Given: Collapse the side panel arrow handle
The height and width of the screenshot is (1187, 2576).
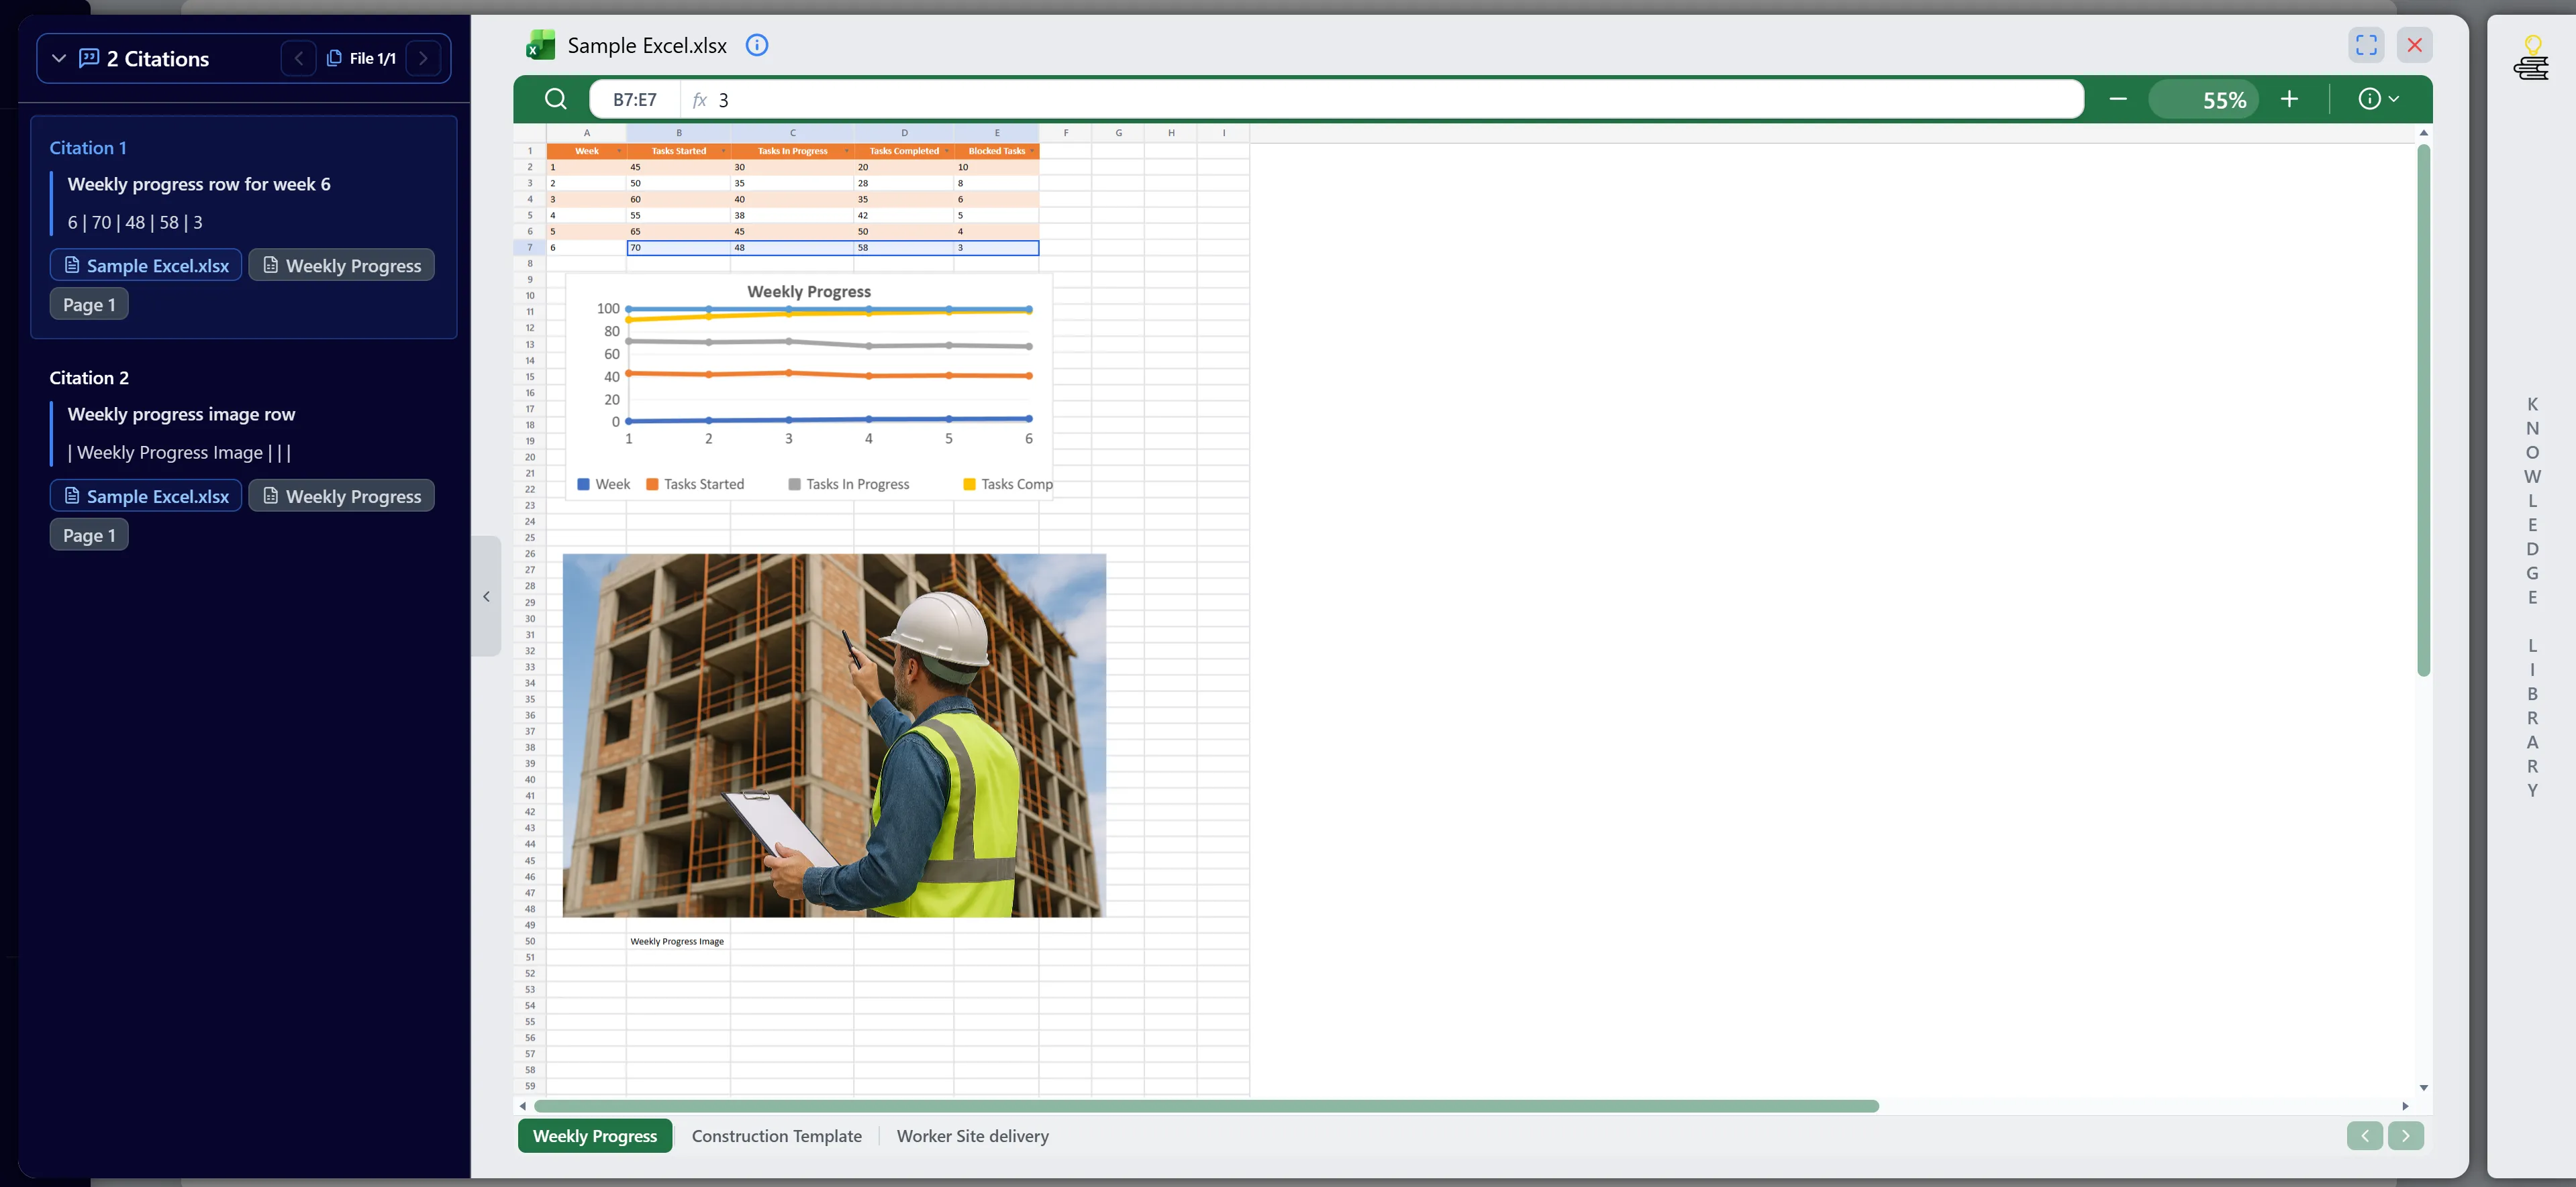Looking at the screenshot, I should coord(487,596).
